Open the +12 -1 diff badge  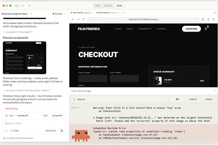click(x=45, y=116)
